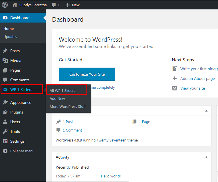Open the Dashboard menu item
Screen dimensions: 218x182
[23, 18]
